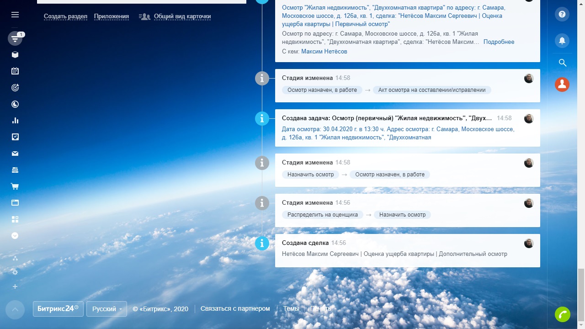Open the Русский language dropdown
585x329 pixels.
point(107,309)
